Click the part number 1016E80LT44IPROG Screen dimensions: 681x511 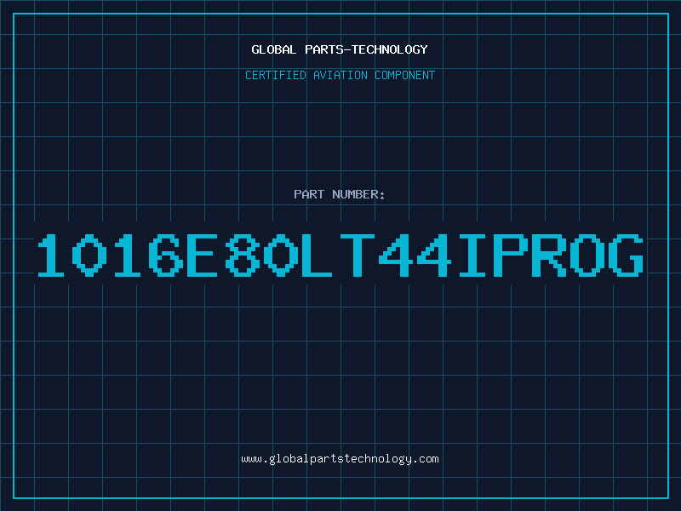click(340, 255)
